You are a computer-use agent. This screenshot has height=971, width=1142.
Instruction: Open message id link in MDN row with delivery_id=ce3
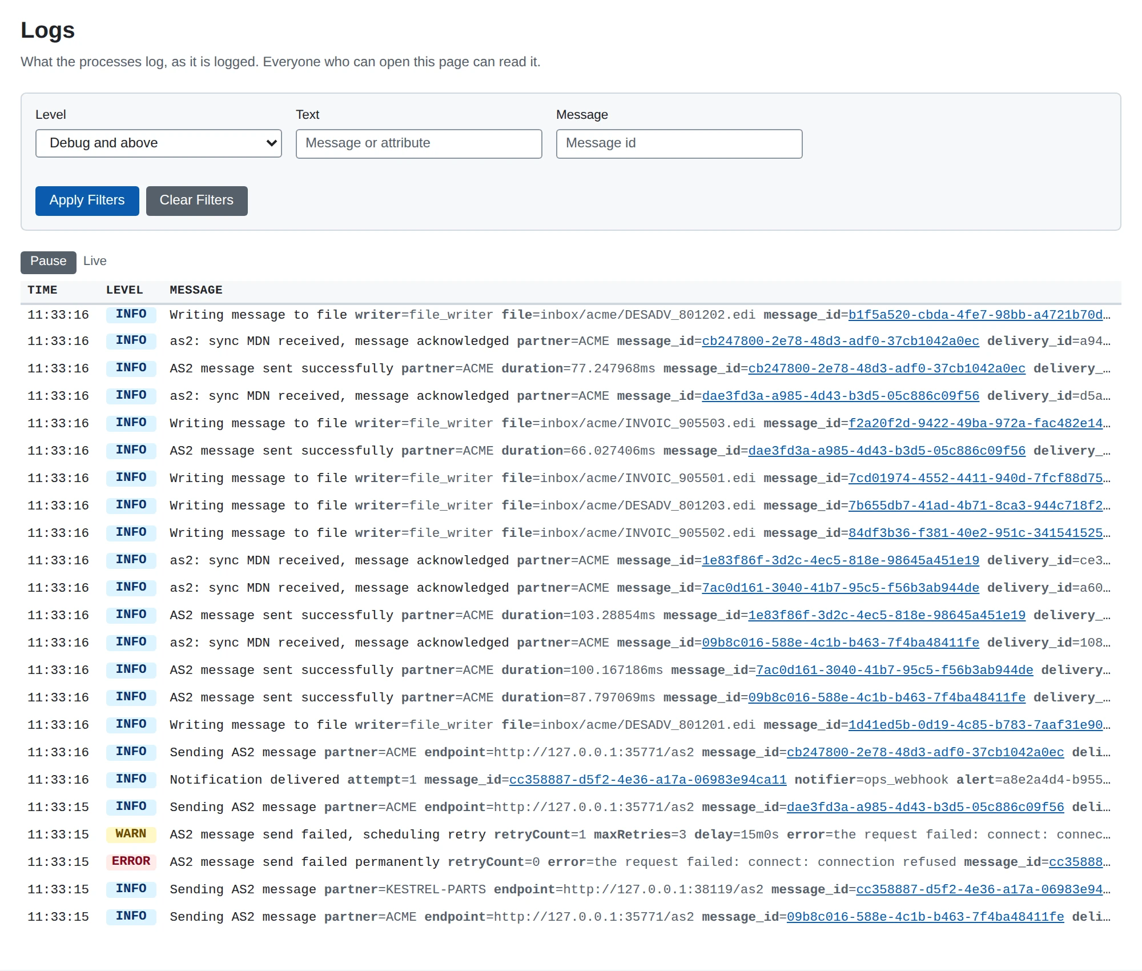pos(841,560)
